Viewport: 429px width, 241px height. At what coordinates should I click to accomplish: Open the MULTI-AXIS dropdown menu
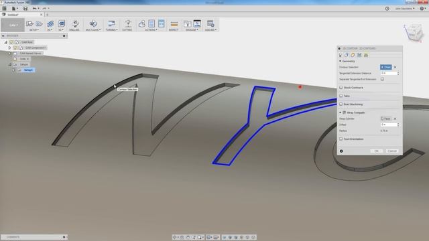click(x=93, y=29)
